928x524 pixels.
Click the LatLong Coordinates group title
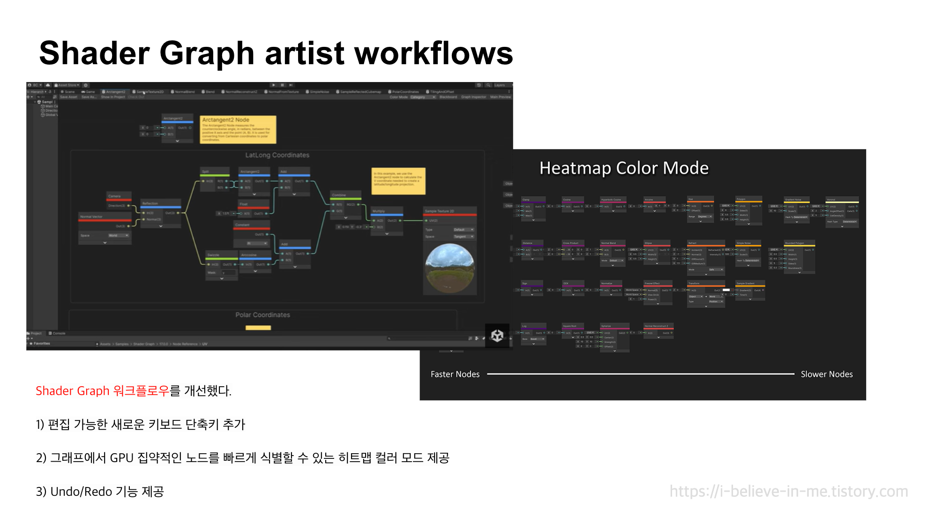tap(277, 155)
